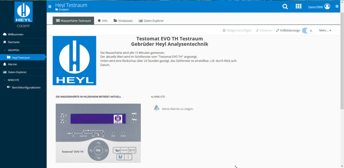Click the Testomat EVO TH Testraum heading
This screenshot has height=168, width=344.
[170, 39]
